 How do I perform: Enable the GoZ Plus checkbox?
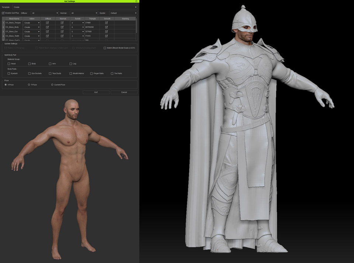click(3, 13)
